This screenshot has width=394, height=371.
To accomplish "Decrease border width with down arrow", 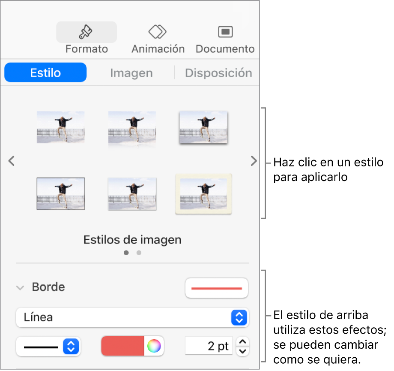I will pos(242,351).
